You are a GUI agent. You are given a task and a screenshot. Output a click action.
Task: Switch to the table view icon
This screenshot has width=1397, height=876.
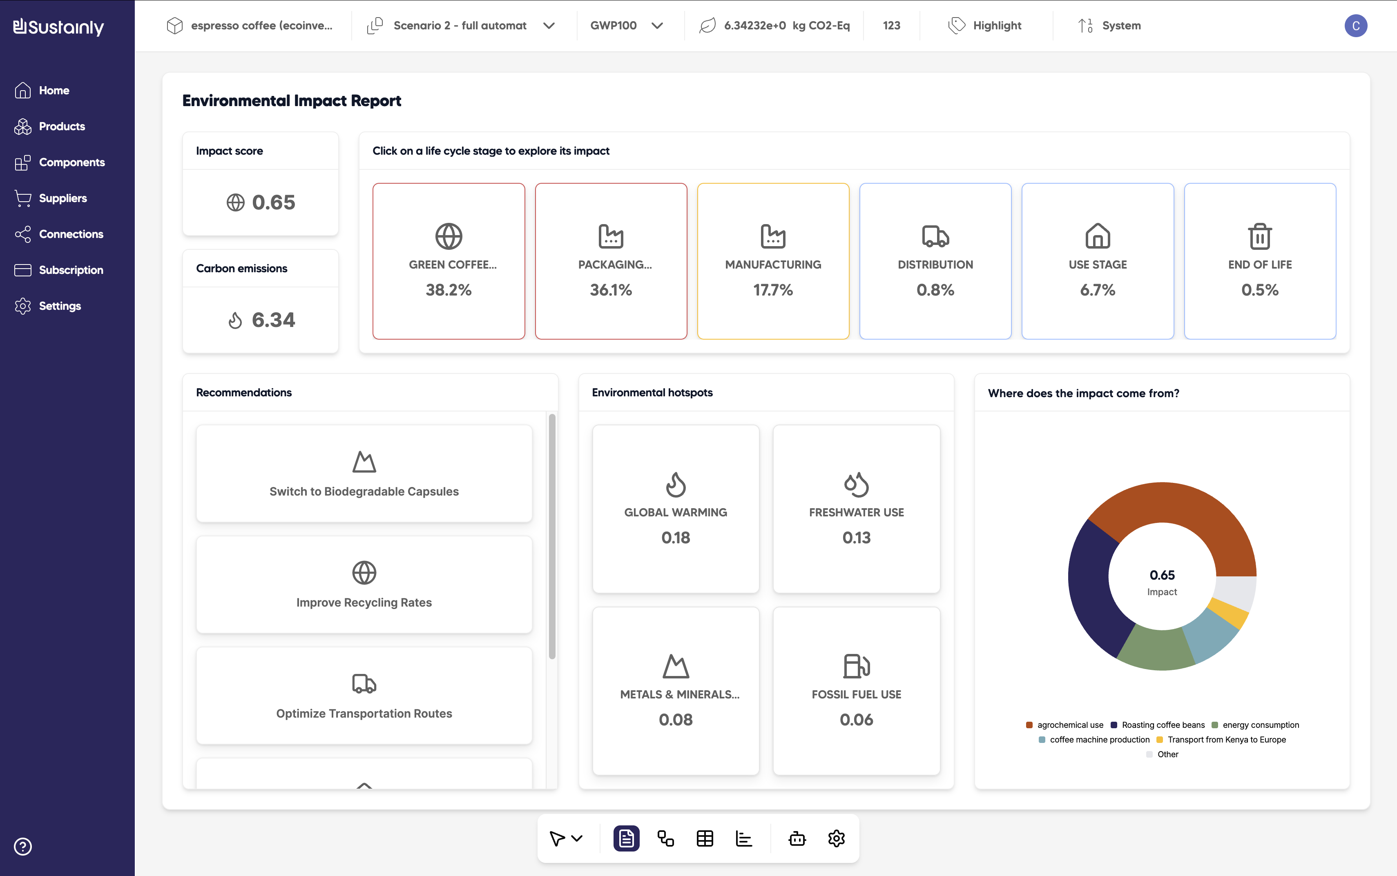point(705,838)
